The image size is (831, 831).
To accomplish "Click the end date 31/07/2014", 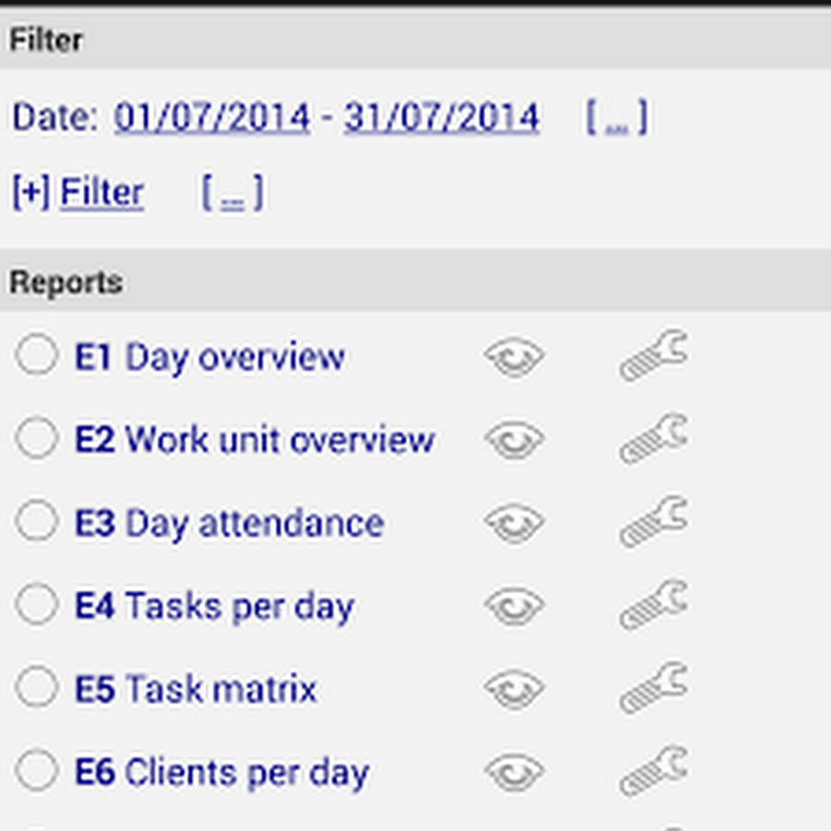I will (441, 118).
